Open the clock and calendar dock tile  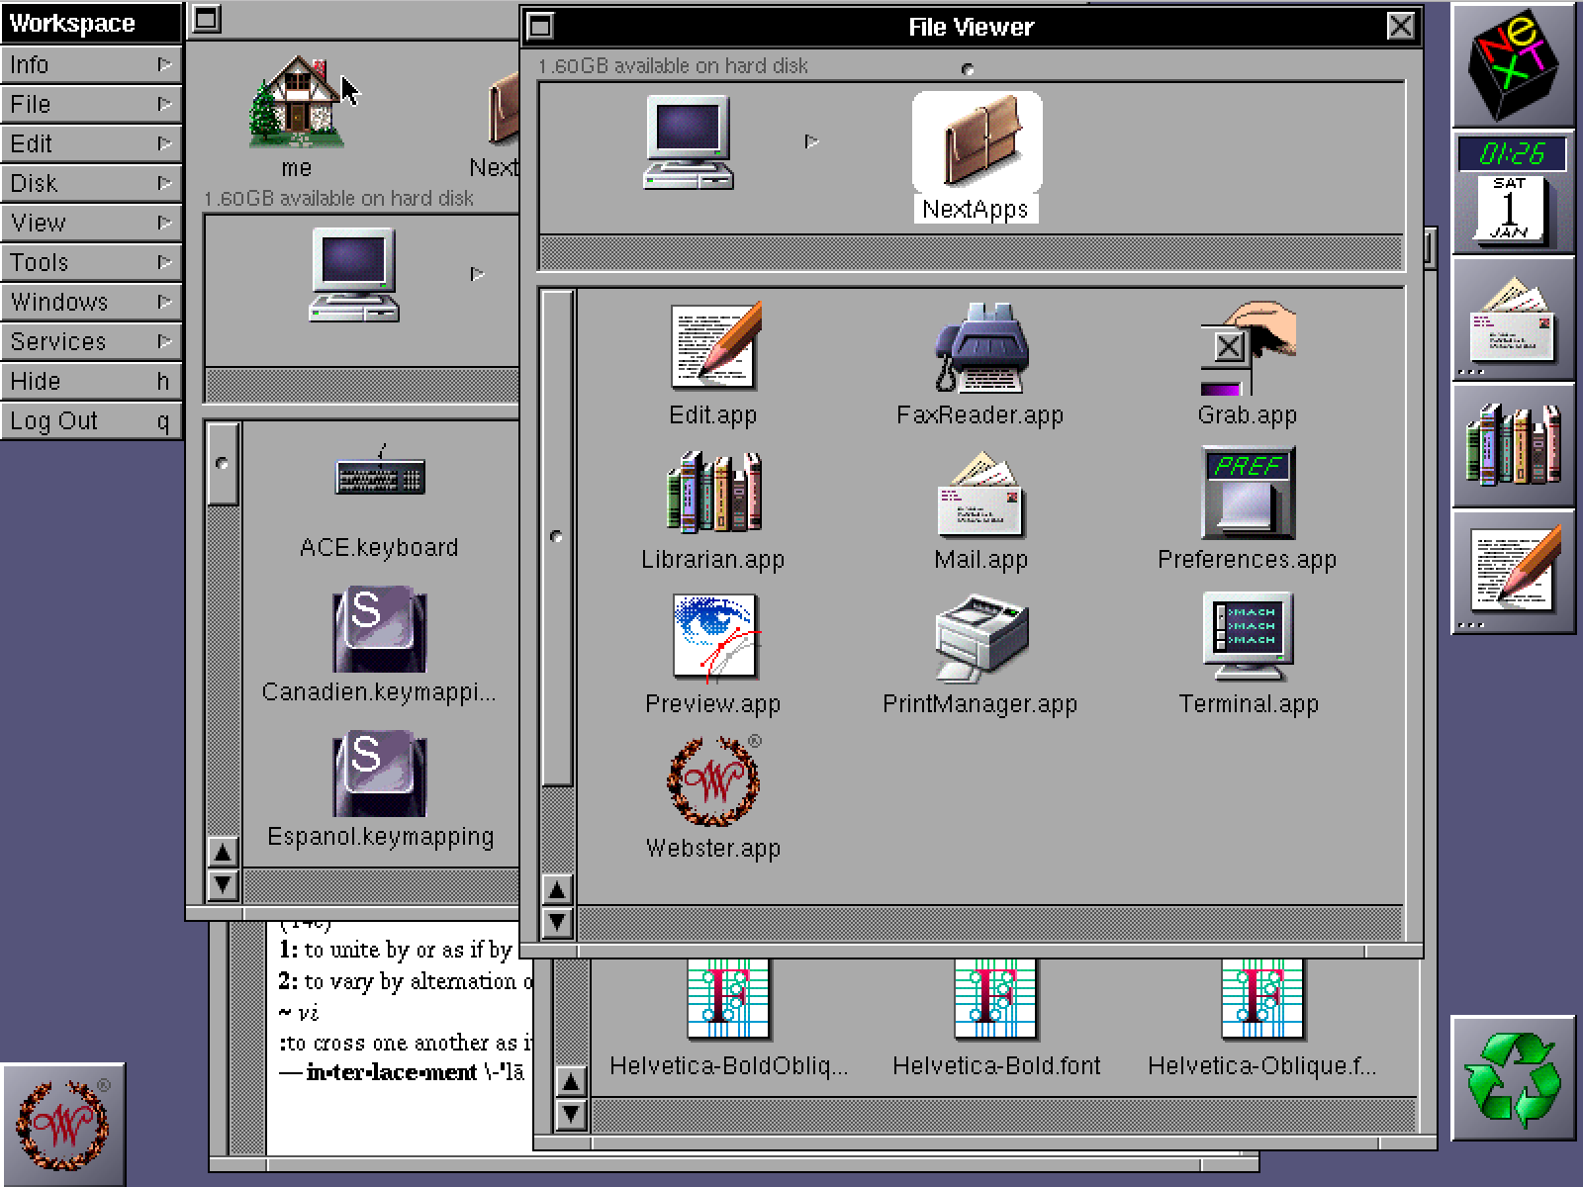click(1513, 192)
